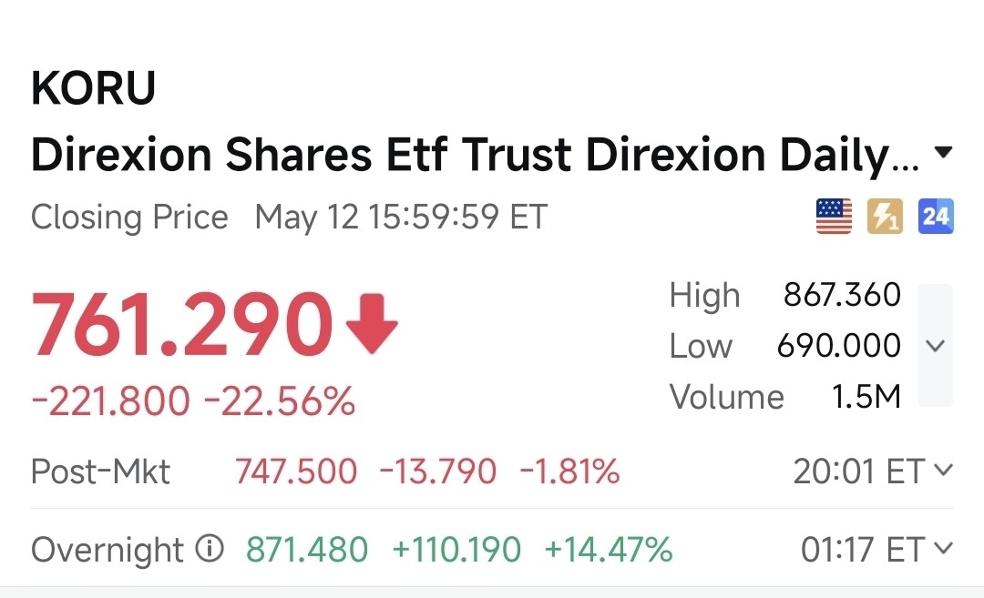Tap the Low value 690.000
Viewport: 984px width, 598px height.
839,345
